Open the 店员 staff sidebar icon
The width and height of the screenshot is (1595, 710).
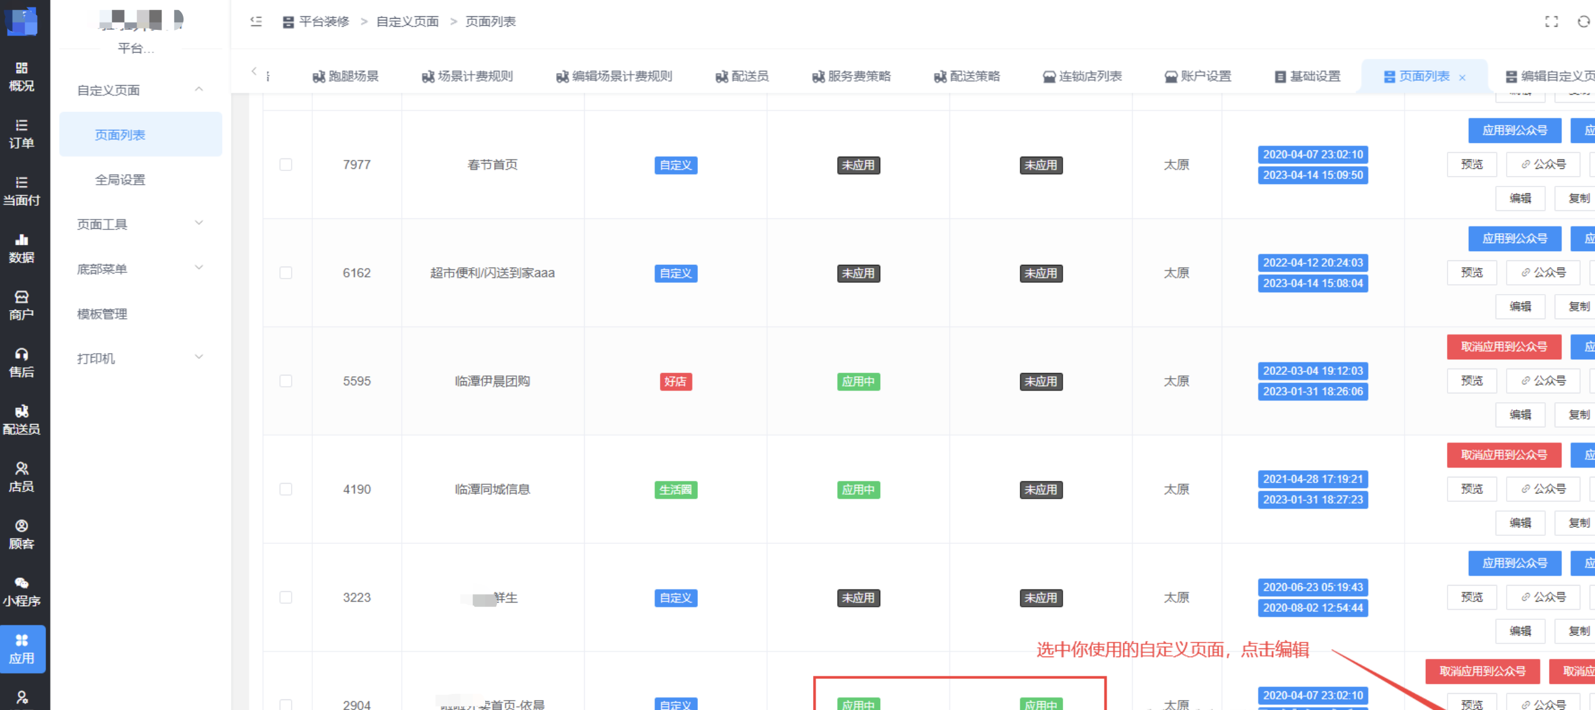(21, 476)
